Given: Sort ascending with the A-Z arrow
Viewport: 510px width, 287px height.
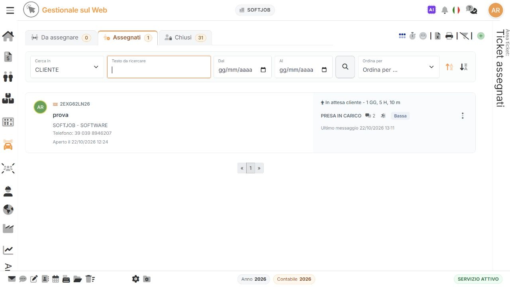Looking at the screenshot, I should (449, 67).
